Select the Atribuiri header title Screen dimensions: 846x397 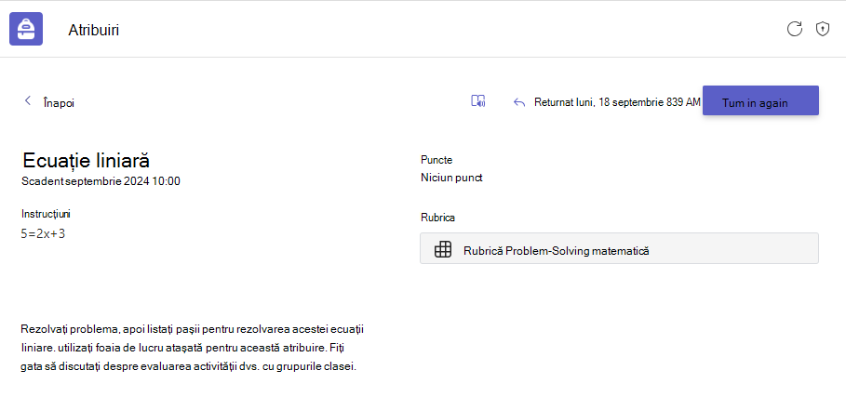pos(93,30)
